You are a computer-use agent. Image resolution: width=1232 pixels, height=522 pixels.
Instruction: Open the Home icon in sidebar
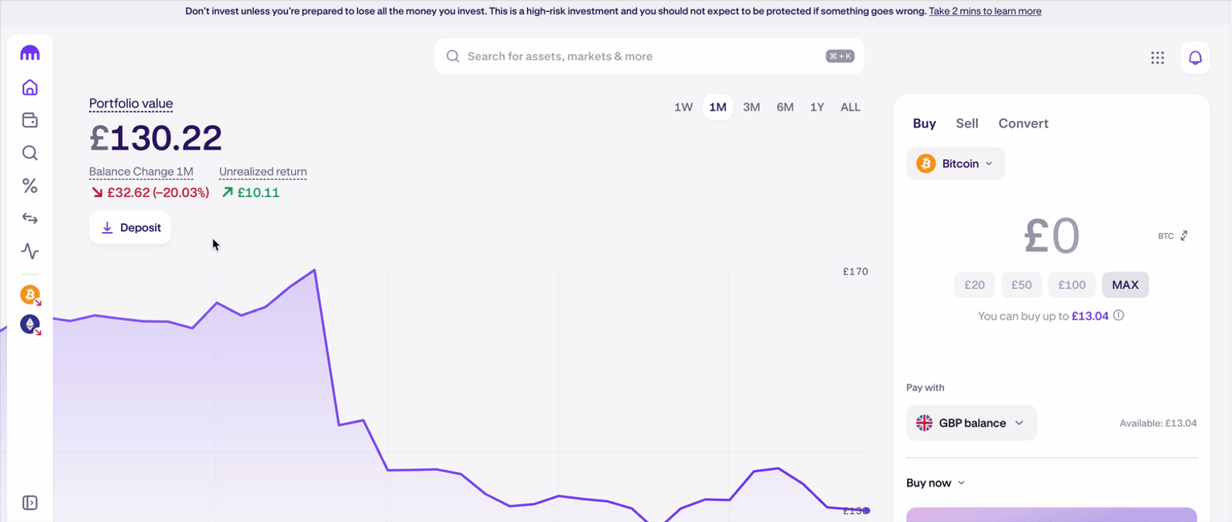click(x=30, y=87)
